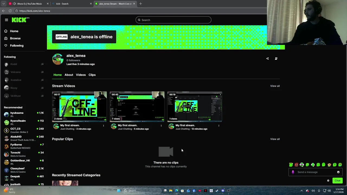Screen dimensions: 347x195
Task: Switch to the 'kick - Search' browser tab
Action: (72, 4)
